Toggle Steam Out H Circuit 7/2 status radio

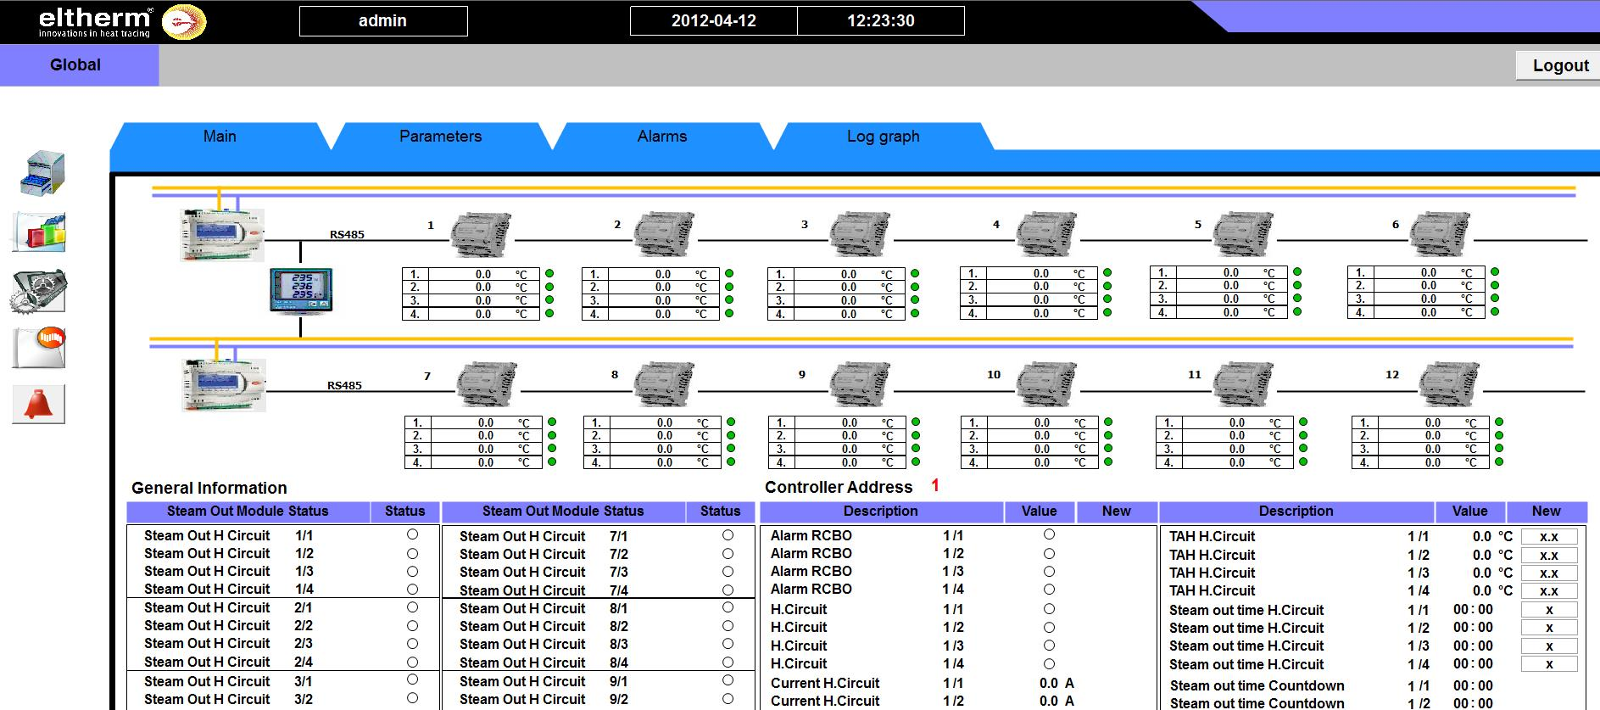[x=728, y=553]
